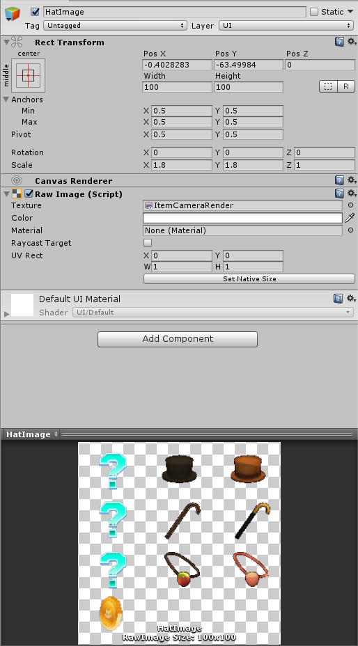Open Default UI Material help icon
Image resolution: width=358 pixels, height=646 pixels.
coord(339,298)
